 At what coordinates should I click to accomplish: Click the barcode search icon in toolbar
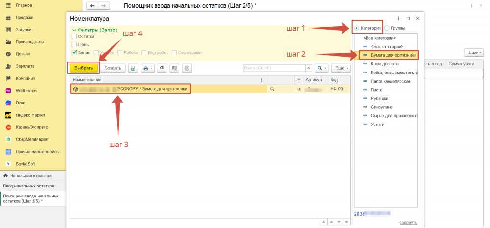click(175, 68)
